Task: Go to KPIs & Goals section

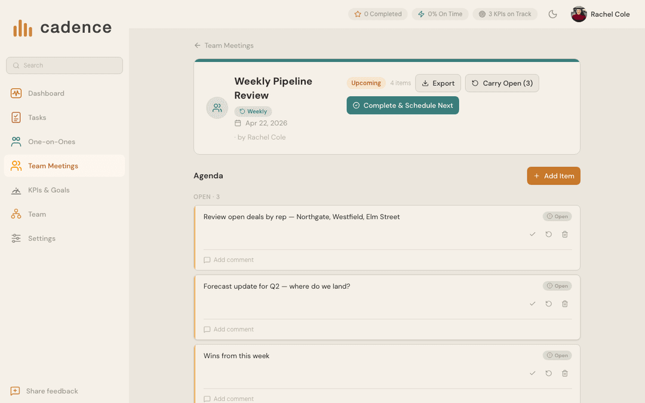Action: coord(48,190)
